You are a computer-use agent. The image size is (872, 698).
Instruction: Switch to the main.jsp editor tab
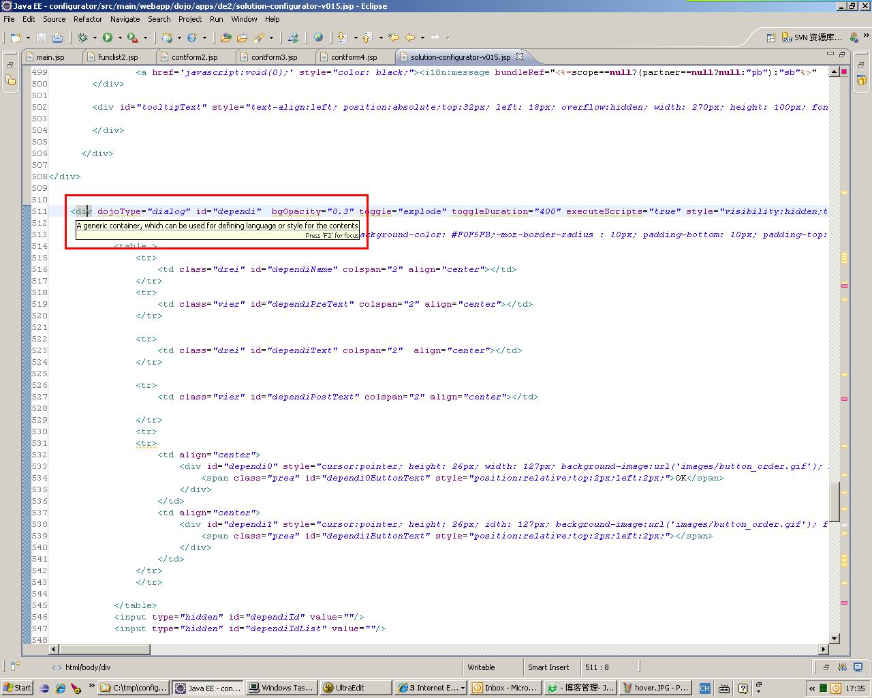point(50,57)
